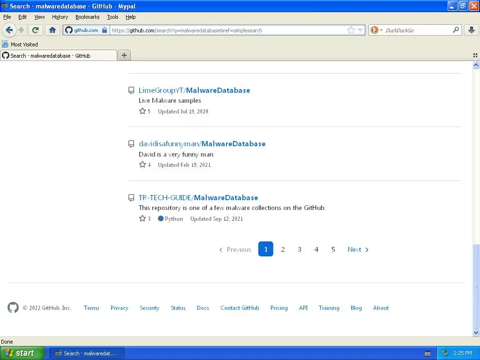Open TR-TECH-GUIDE/MalwareDatabase repository link
Viewport: 480px width, 360px height.
coord(198,197)
